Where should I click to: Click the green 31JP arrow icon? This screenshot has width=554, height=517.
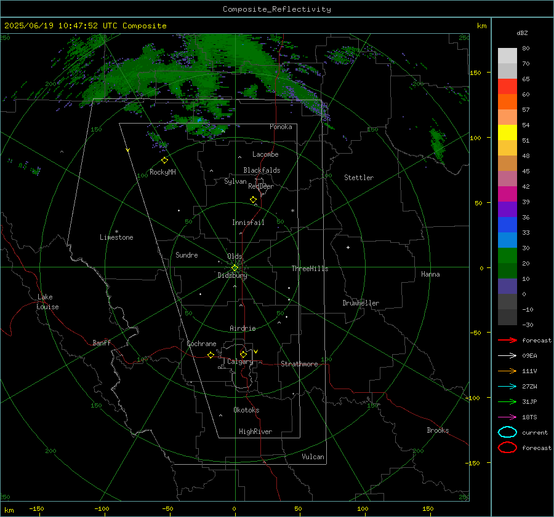[507, 401]
